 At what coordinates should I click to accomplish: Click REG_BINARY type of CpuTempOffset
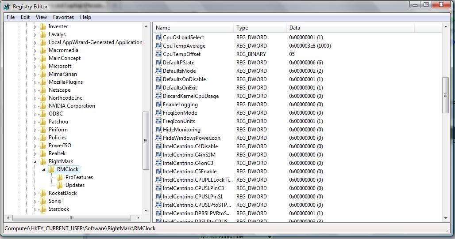click(251, 54)
